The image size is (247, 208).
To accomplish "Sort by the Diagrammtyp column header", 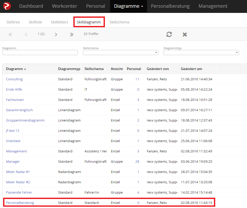I will (x=69, y=69).
